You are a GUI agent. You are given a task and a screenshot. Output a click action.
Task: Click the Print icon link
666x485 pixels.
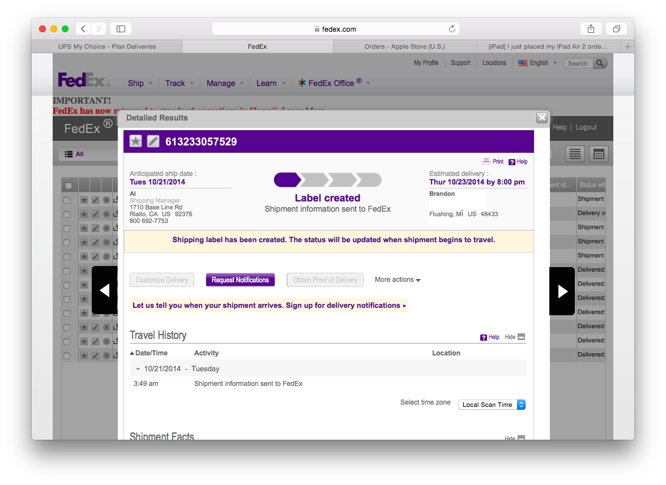coord(493,162)
